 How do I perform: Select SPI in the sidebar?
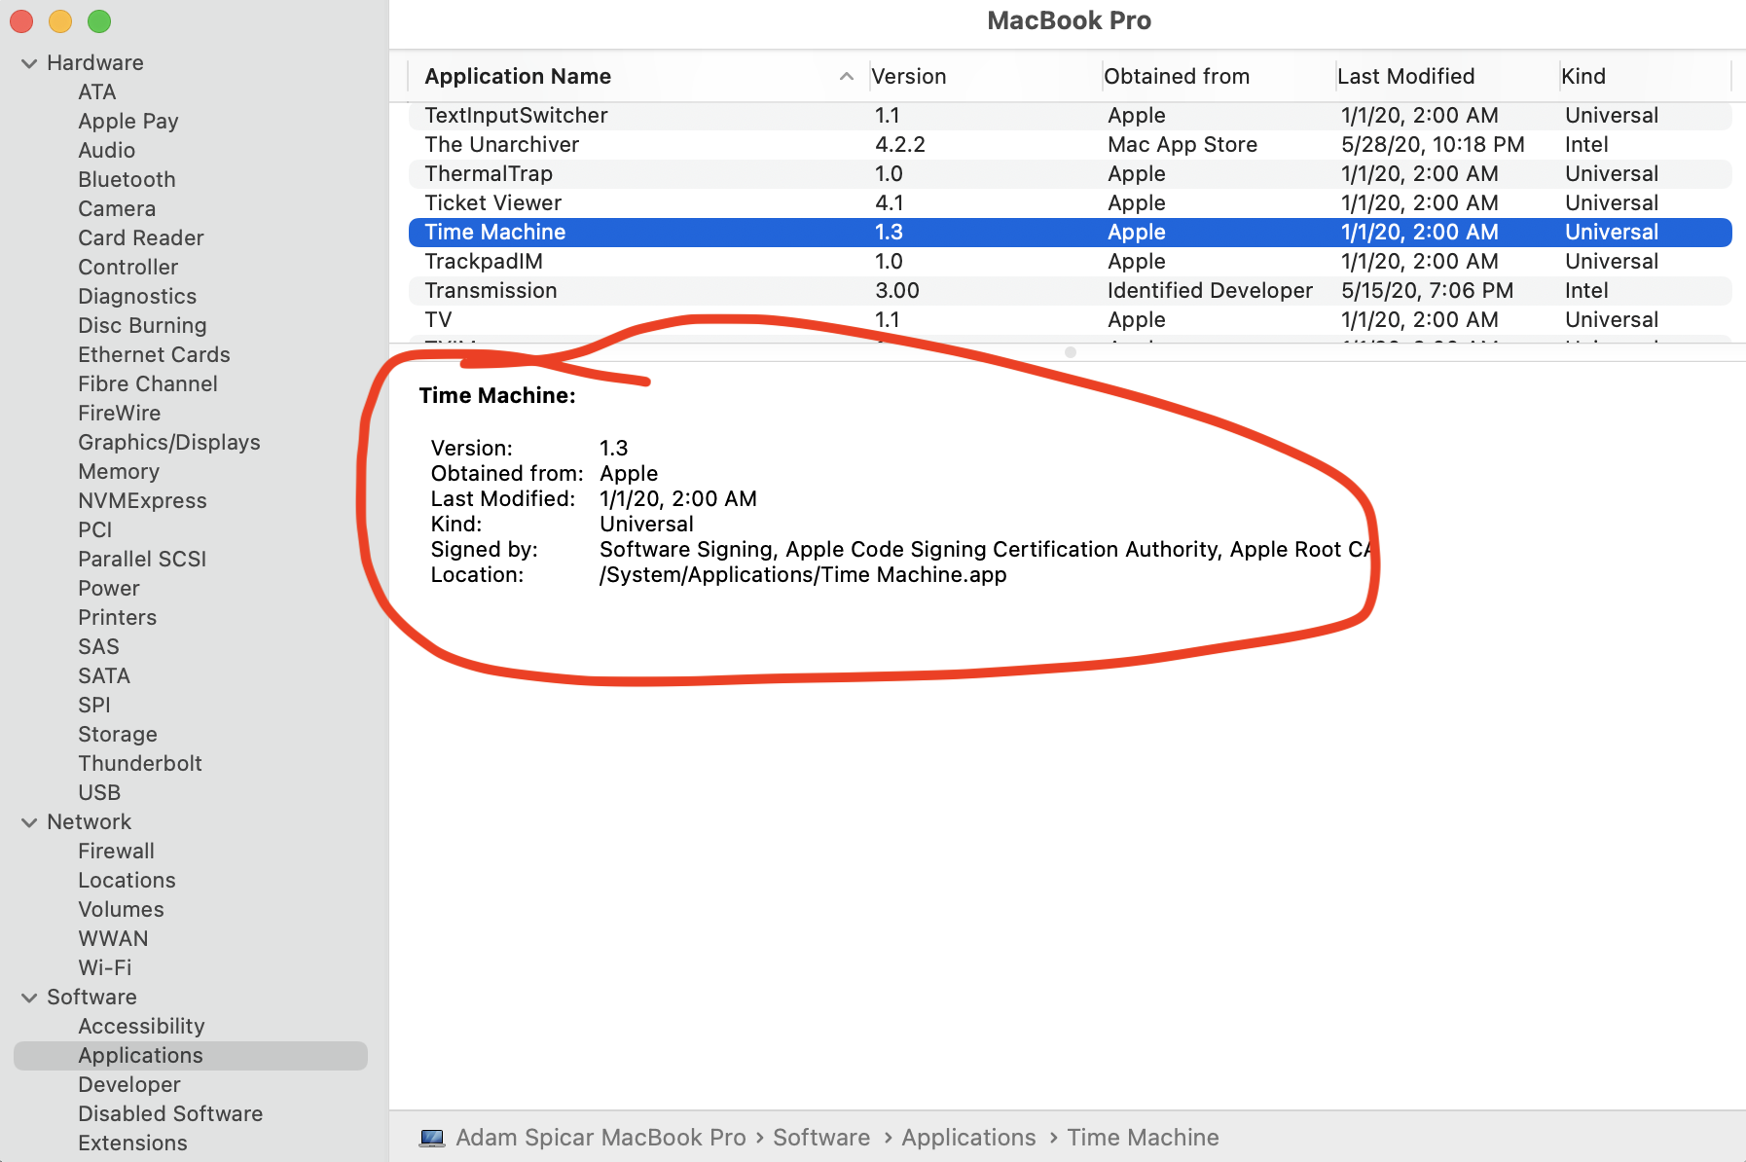94,705
